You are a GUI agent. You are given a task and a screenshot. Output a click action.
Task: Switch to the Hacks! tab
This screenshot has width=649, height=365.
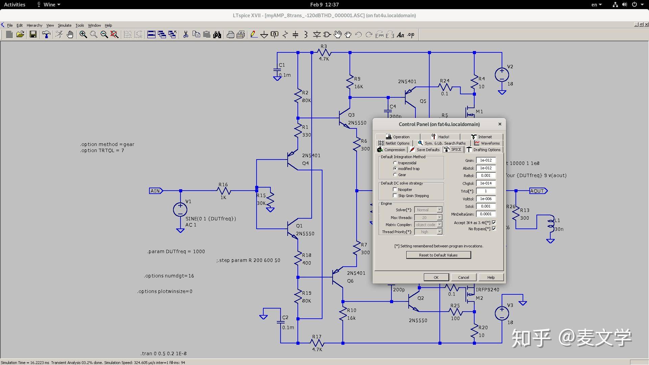(x=440, y=137)
